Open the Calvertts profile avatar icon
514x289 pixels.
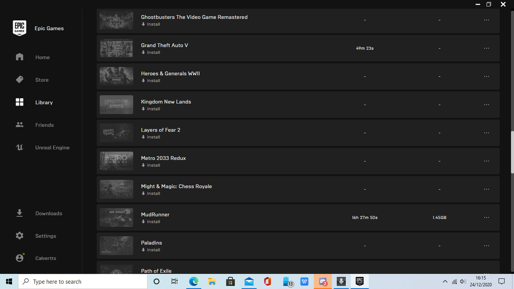click(x=20, y=258)
